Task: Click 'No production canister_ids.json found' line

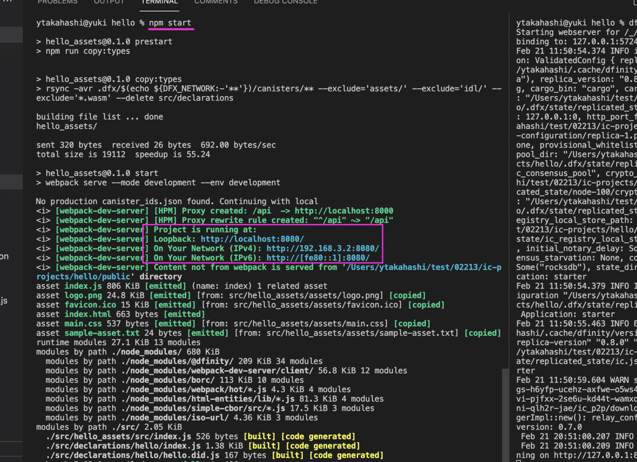Action: (177, 201)
